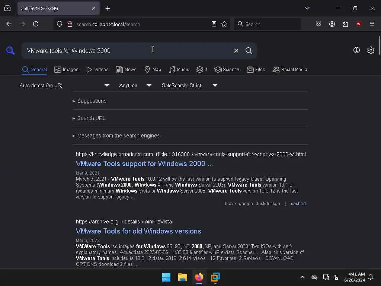This screenshot has height=286, width=381.
Task: Click the Firefox Search box
Action: click(x=267, y=24)
